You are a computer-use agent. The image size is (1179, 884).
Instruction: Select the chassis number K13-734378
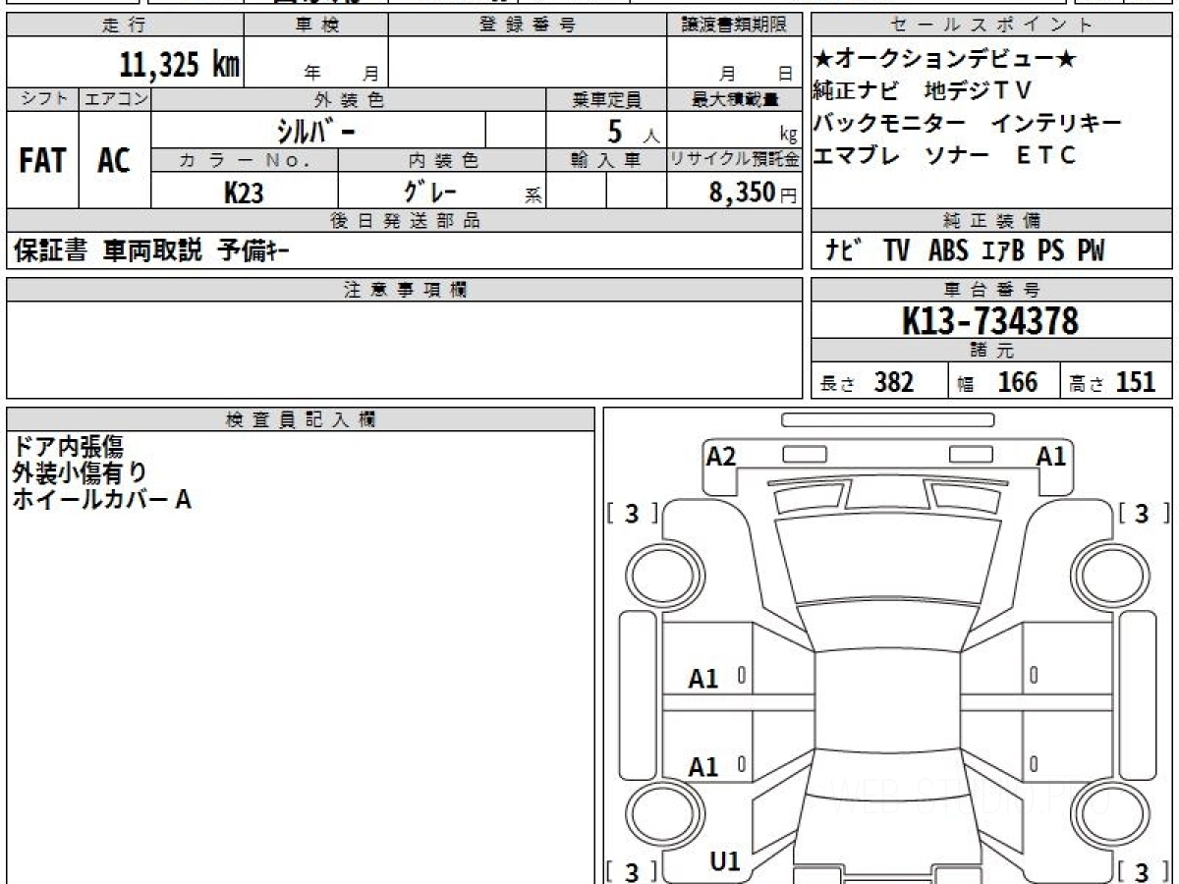click(990, 321)
